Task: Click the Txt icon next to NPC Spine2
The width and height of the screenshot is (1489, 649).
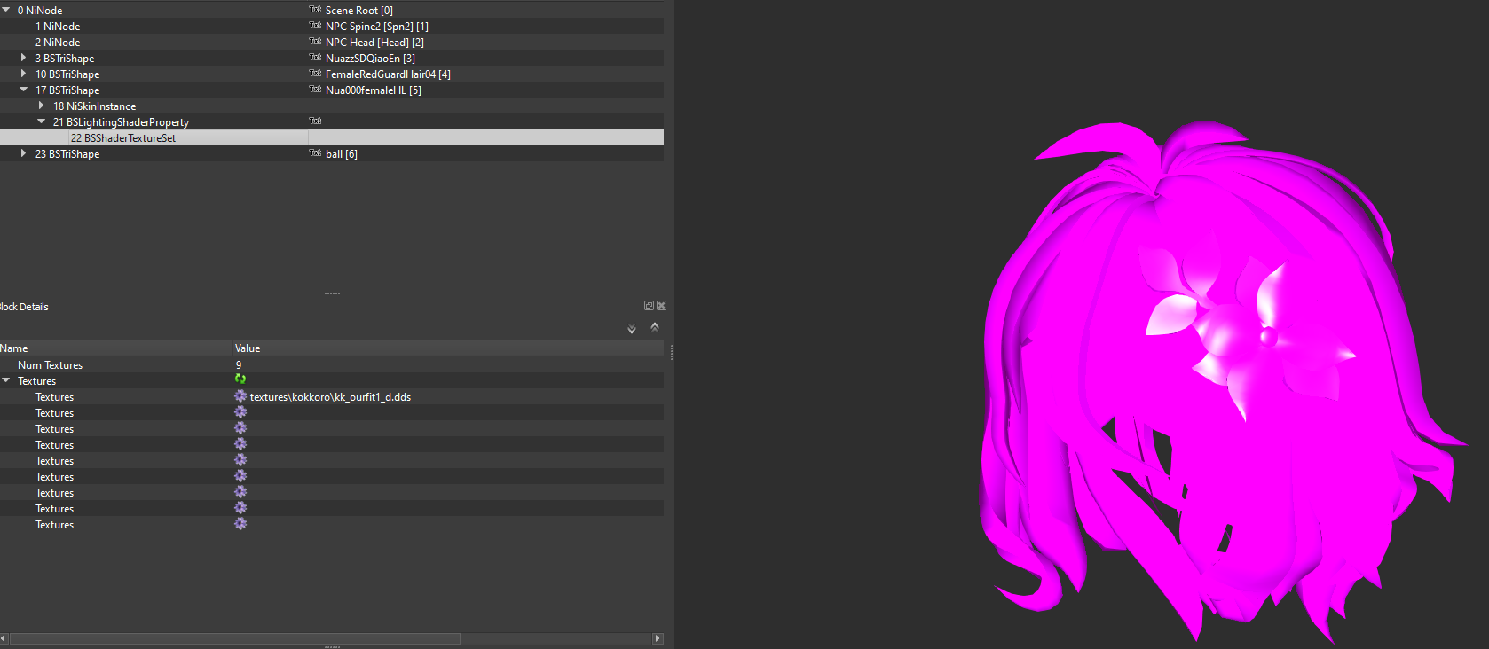Action: tap(315, 26)
